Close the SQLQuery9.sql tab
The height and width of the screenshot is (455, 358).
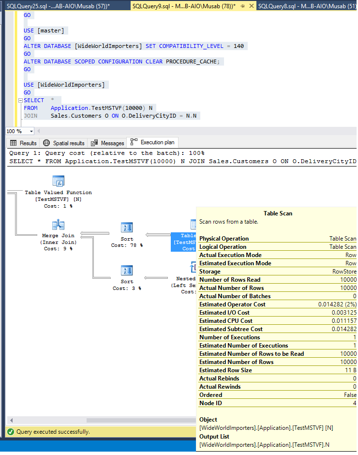pyautogui.click(x=252, y=6)
